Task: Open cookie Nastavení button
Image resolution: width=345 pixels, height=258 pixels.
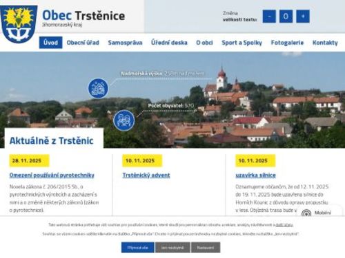Action: (206, 248)
